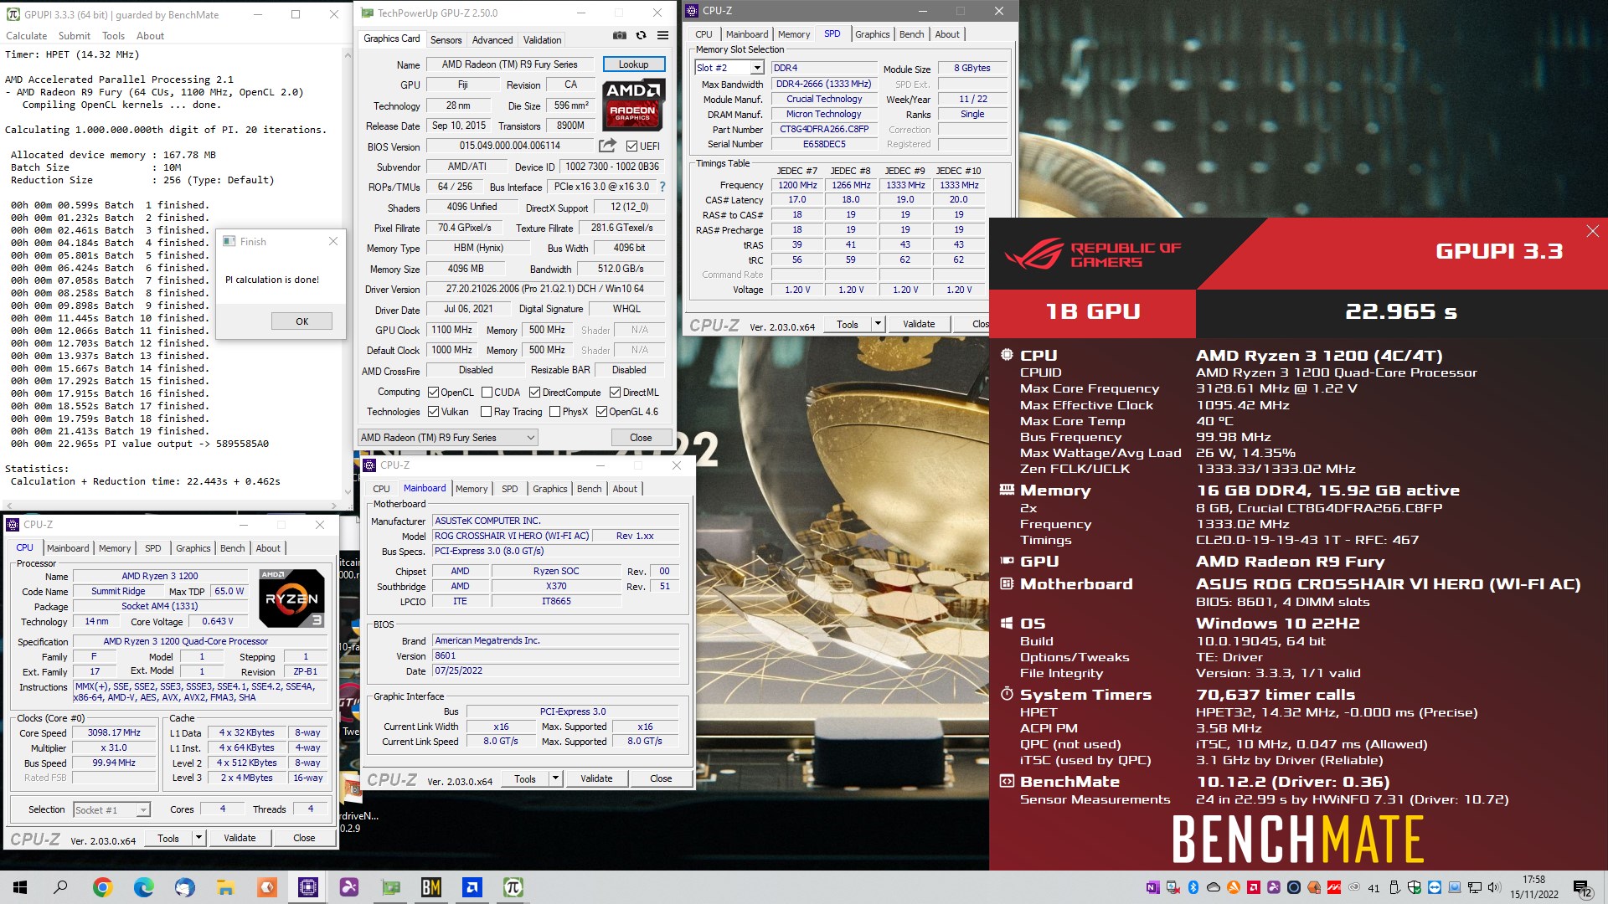Viewport: 1608px width, 904px height.
Task: Toggle the PhysX checkbox
Action: click(x=554, y=412)
